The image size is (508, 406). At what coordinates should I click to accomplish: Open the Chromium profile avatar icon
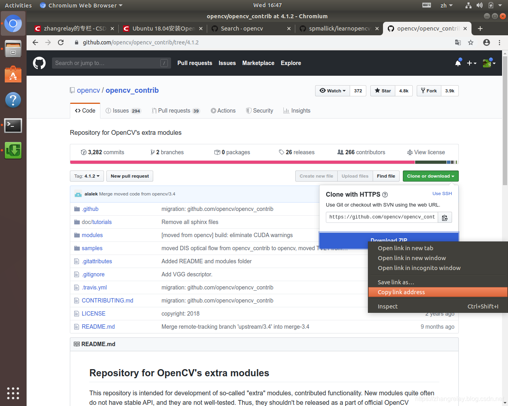pos(487,42)
